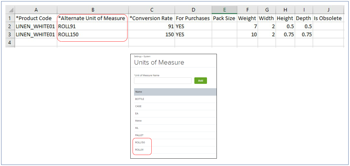
Task: Click the Name column header in units list
Action: tap(175, 92)
